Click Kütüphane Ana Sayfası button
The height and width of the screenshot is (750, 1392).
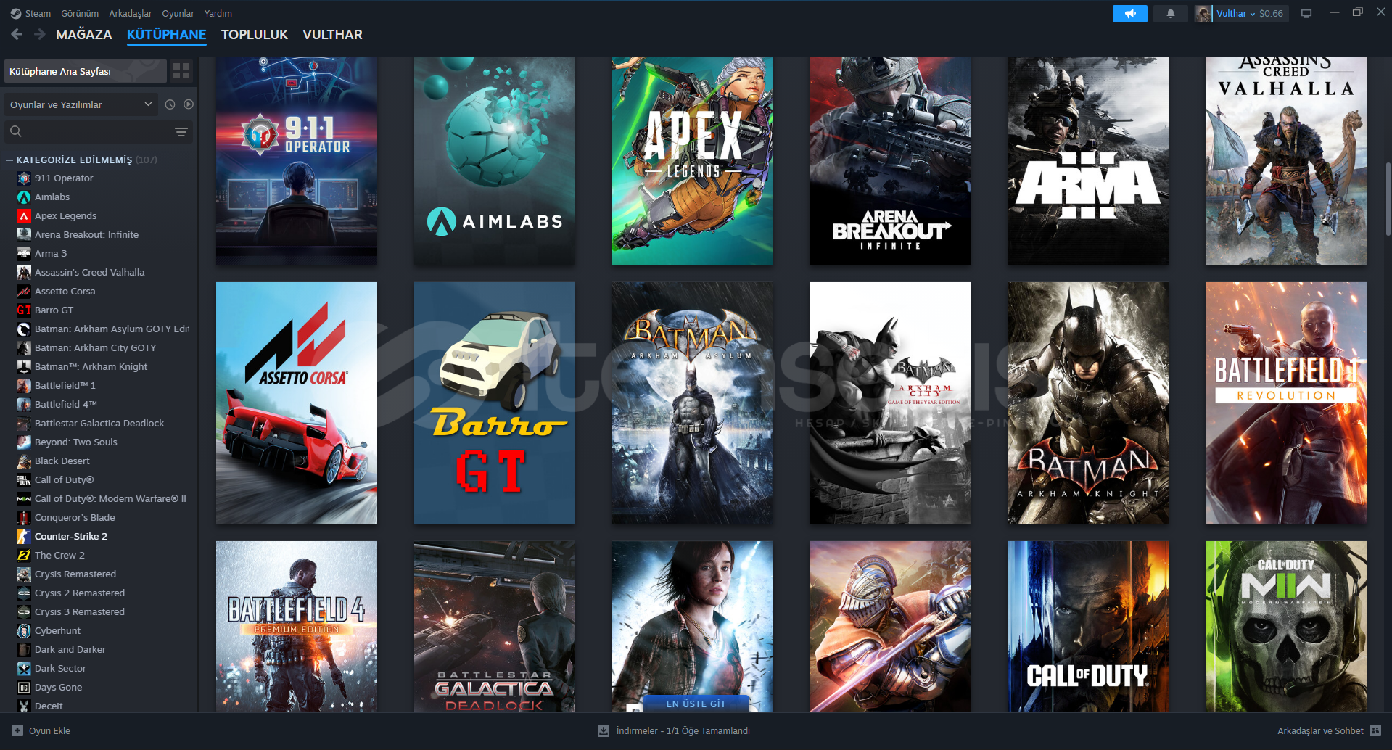tap(86, 71)
